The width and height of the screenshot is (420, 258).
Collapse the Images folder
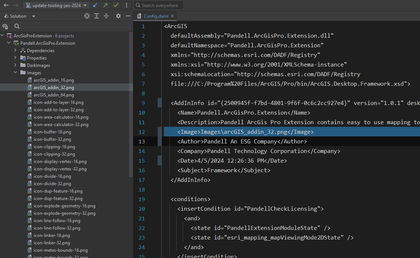click(16, 72)
